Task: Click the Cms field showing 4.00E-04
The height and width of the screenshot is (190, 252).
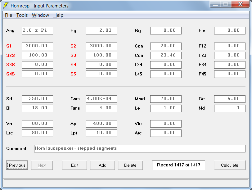Action: (101, 99)
